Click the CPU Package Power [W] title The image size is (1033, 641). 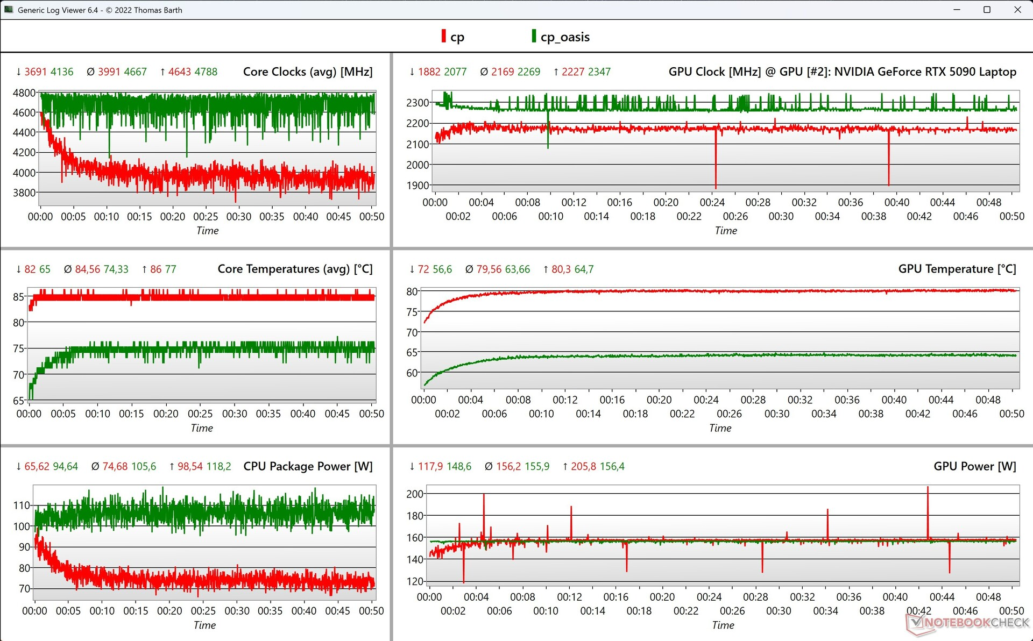[x=308, y=466]
